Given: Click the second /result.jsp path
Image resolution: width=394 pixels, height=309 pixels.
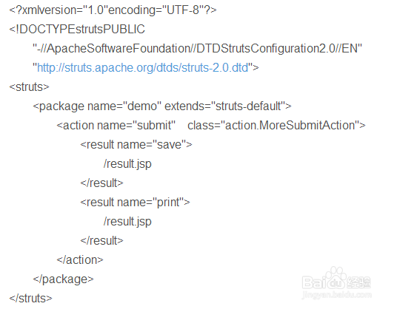Looking at the screenshot, I should click(127, 222).
